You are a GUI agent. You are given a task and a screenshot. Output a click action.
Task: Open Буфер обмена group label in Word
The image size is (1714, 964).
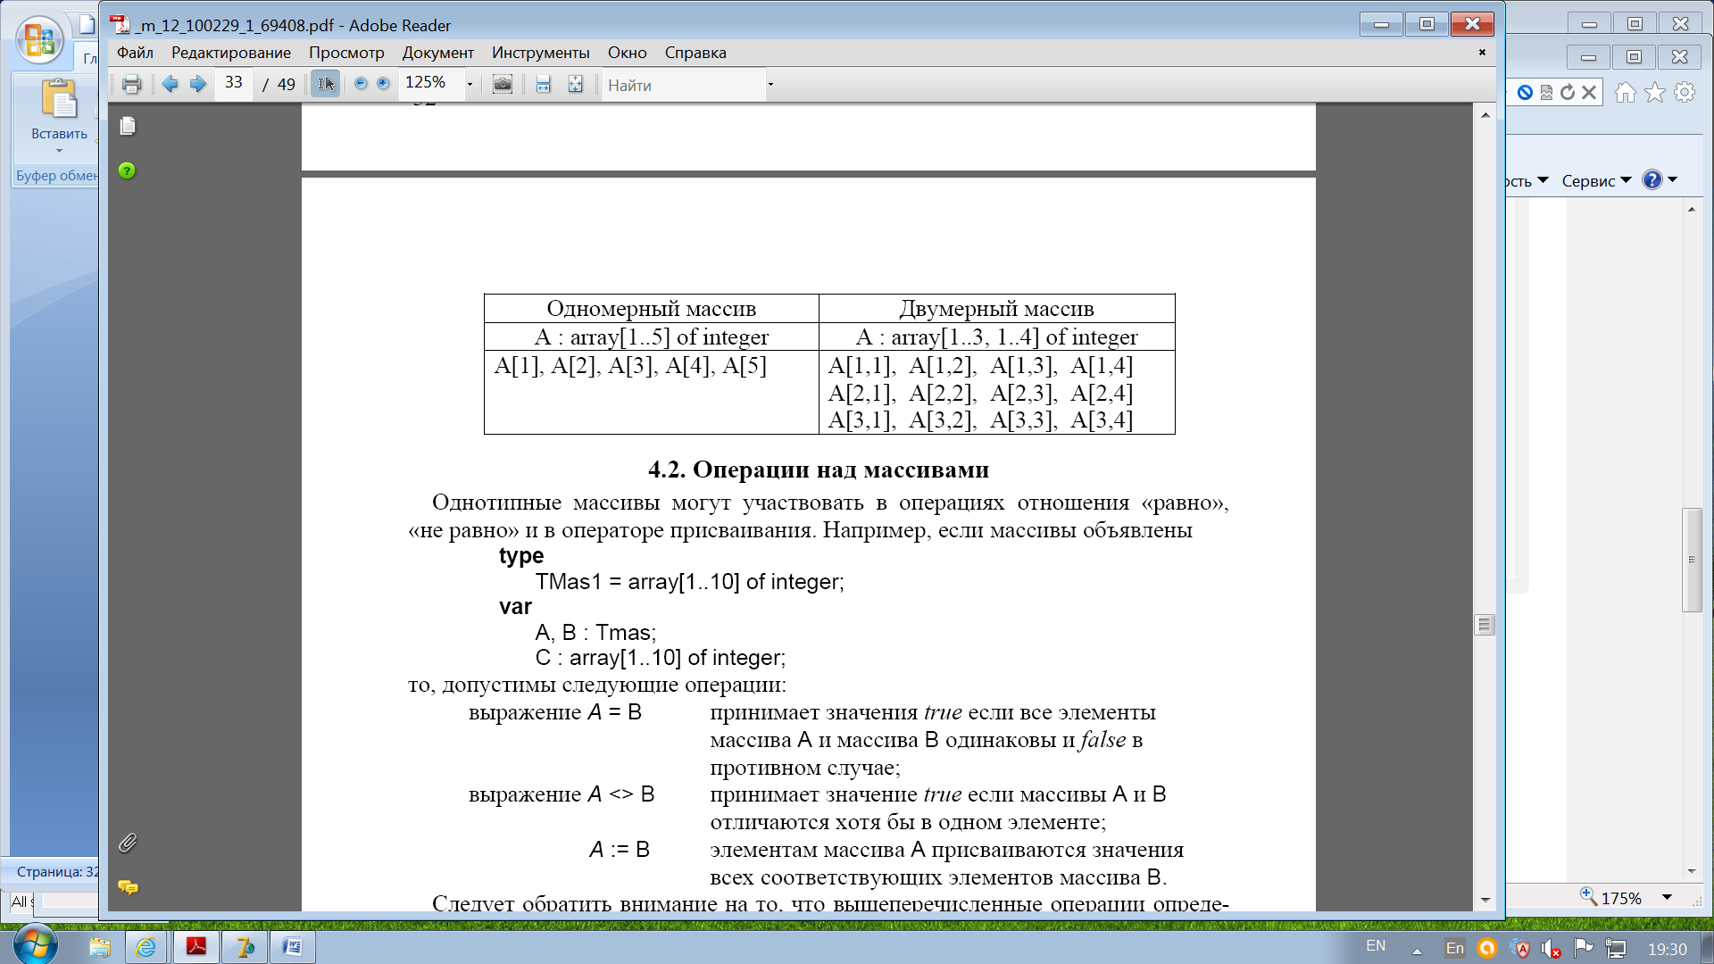click(57, 176)
